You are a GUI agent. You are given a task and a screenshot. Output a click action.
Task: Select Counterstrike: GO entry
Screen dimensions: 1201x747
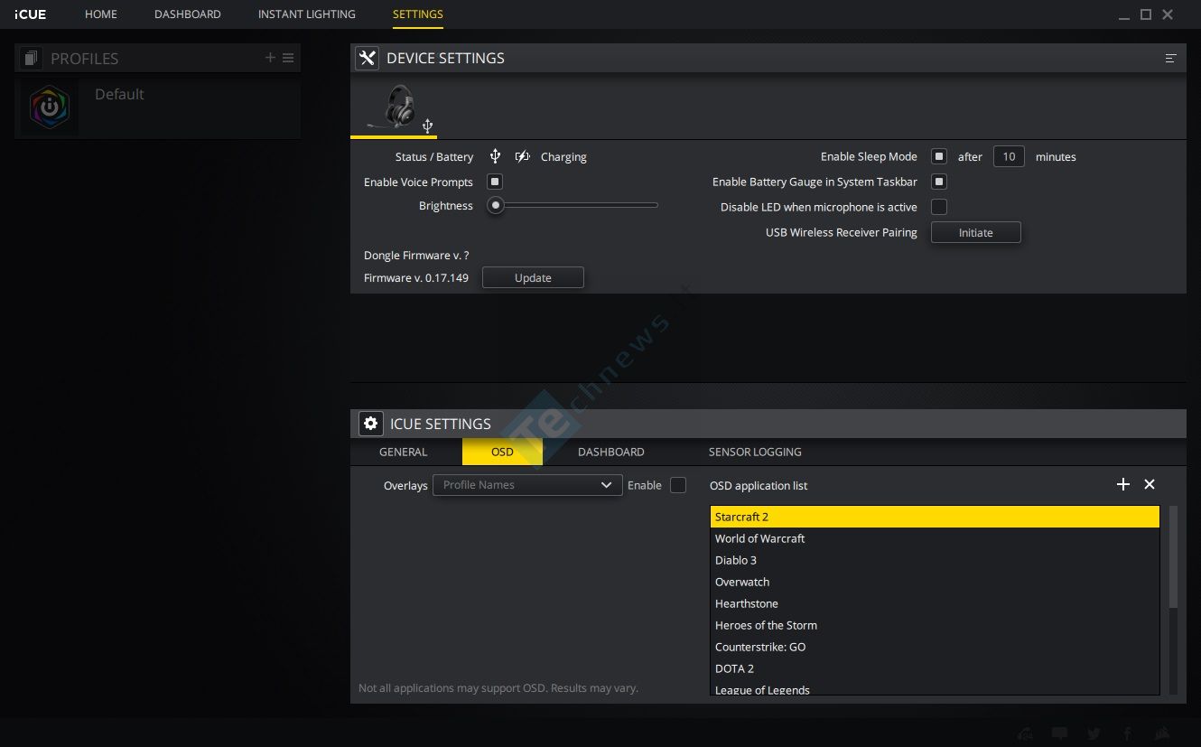point(935,647)
